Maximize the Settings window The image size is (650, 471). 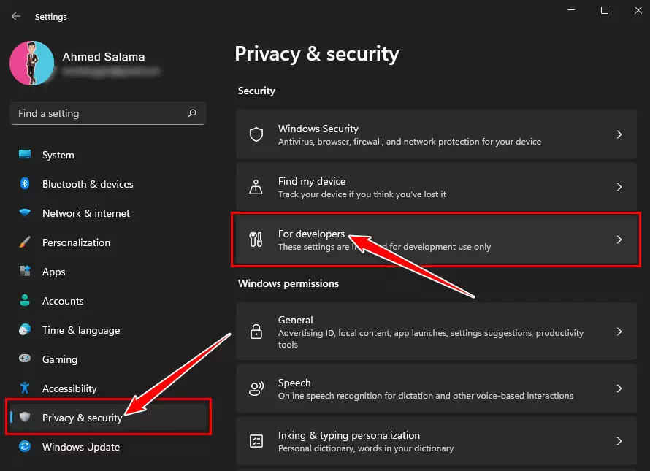(605, 10)
